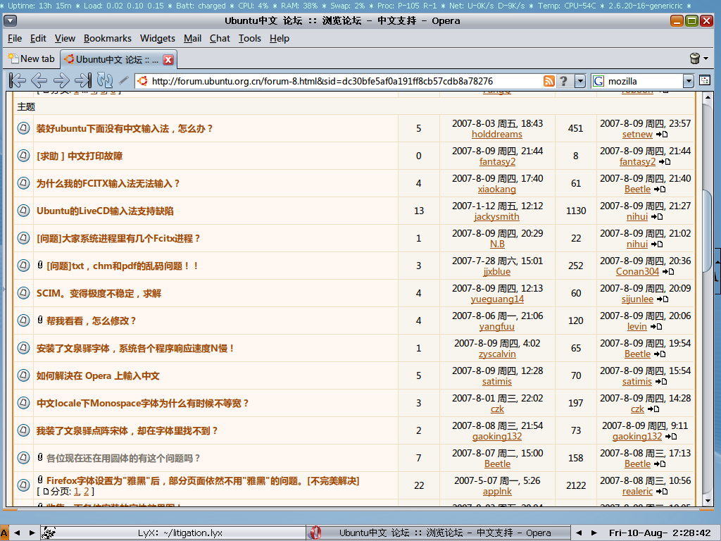Switch to the New tab tab
Image resolution: width=721 pixels, height=541 pixels.
coord(32,59)
